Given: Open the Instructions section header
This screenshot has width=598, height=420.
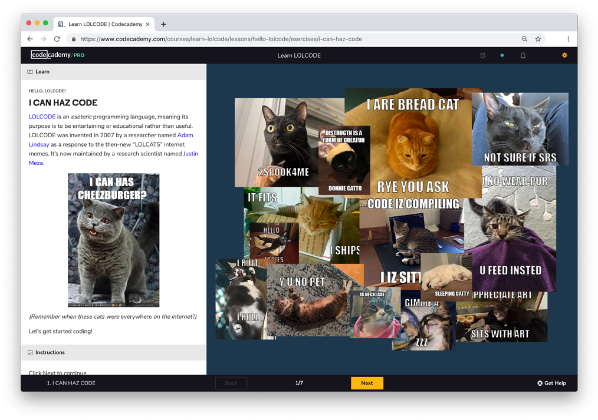Looking at the screenshot, I should click(114, 353).
